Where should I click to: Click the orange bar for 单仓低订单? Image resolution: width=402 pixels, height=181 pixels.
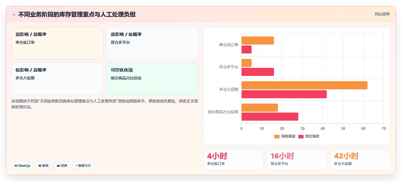tap(258, 41)
